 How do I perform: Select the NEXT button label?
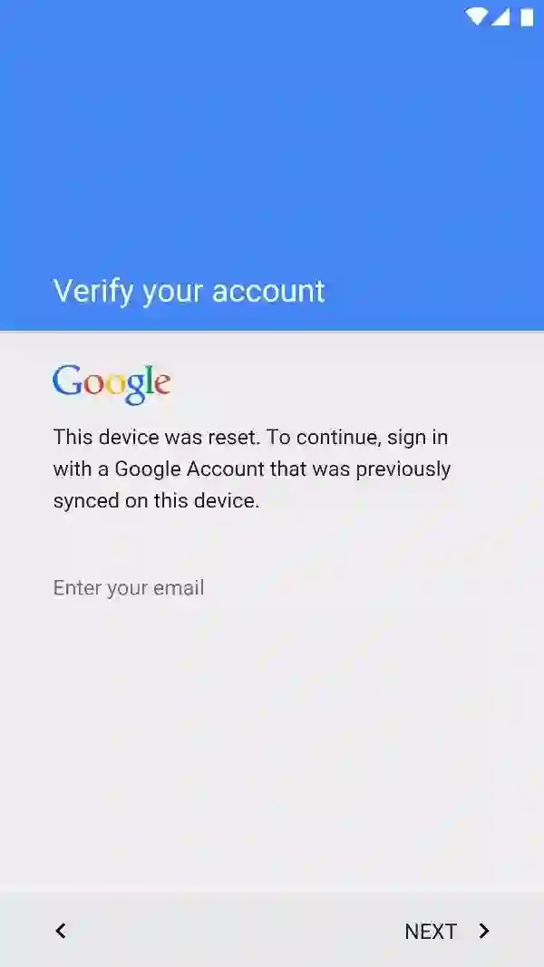point(431,932)
